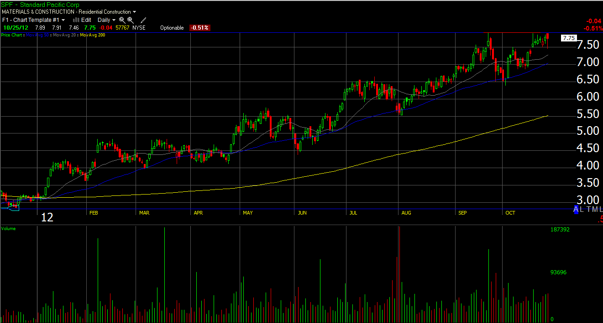Screen dimensions: 603x323
Task: Click the 4.50 price axis label
Action: (x=588, y=148)
